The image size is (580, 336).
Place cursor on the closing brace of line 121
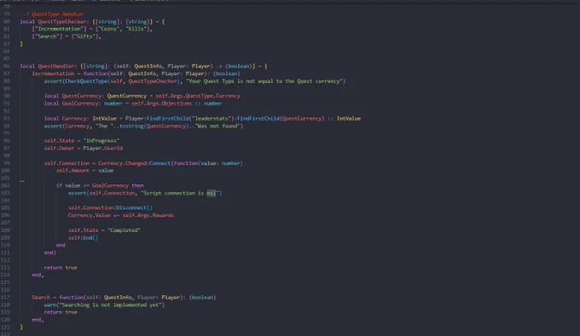point(21,327)
